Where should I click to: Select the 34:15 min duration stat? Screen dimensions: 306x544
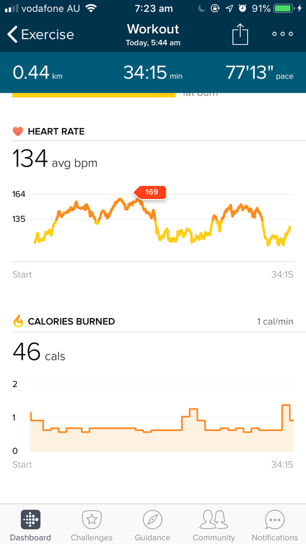point(152,73)
